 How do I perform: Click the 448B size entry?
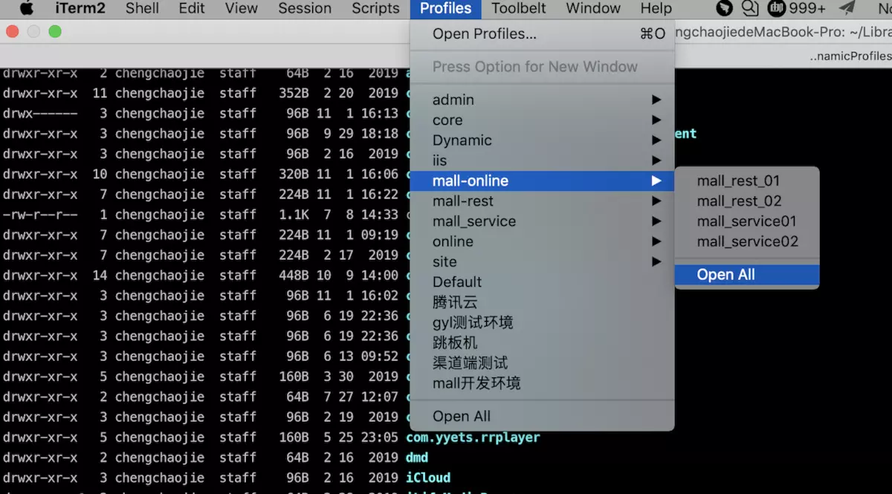[x=294, y=275]
